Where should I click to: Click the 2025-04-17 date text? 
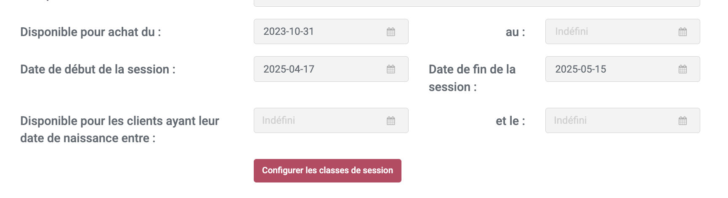[x=289, y=69]
